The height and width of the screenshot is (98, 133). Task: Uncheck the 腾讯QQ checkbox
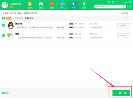coord(3,25)
